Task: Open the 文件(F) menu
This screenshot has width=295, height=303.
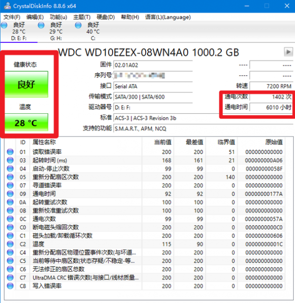Action: (12, 17)
